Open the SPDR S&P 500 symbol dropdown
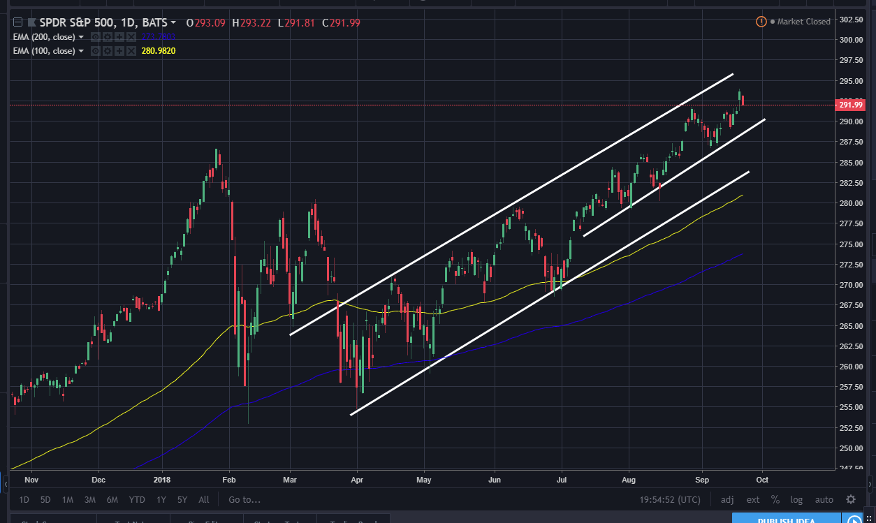Image resolution: width=876 pixels, height=523 pixels. tap(175, 22)
